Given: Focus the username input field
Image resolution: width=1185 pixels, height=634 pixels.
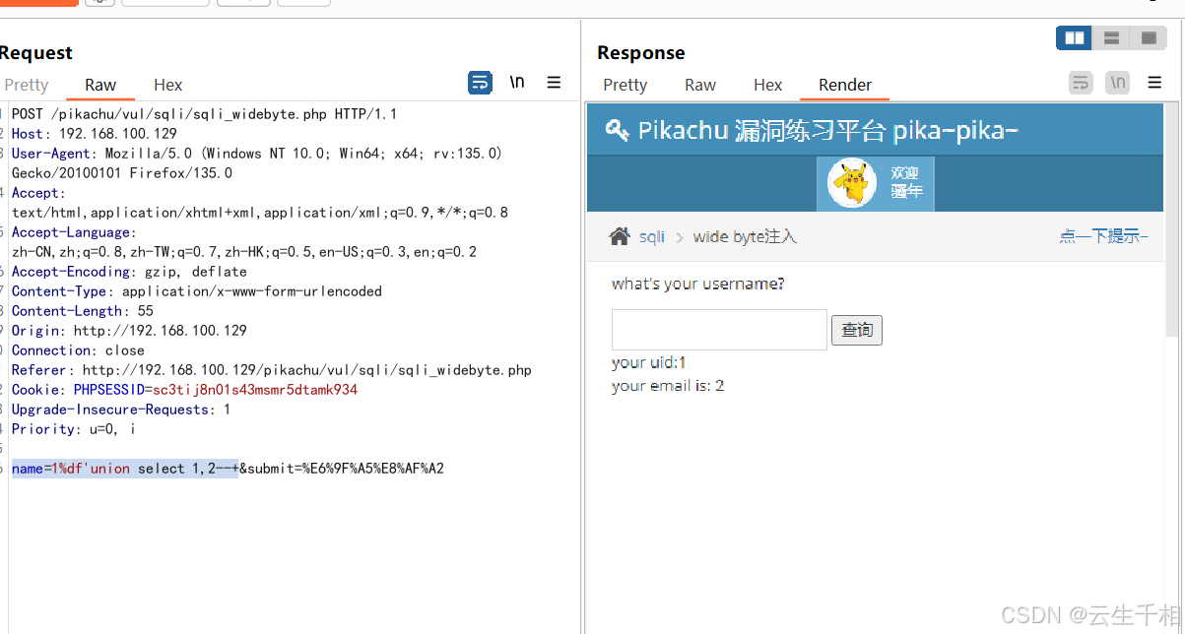Looking at the screenshot, I should point(719,330).
